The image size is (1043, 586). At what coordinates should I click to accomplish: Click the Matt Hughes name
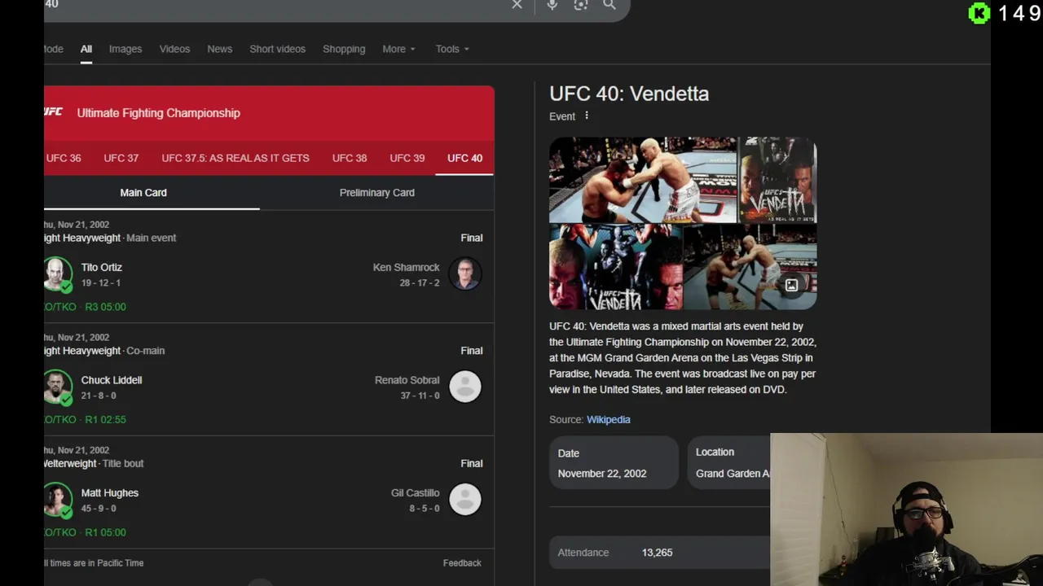(x=109, y=492)
